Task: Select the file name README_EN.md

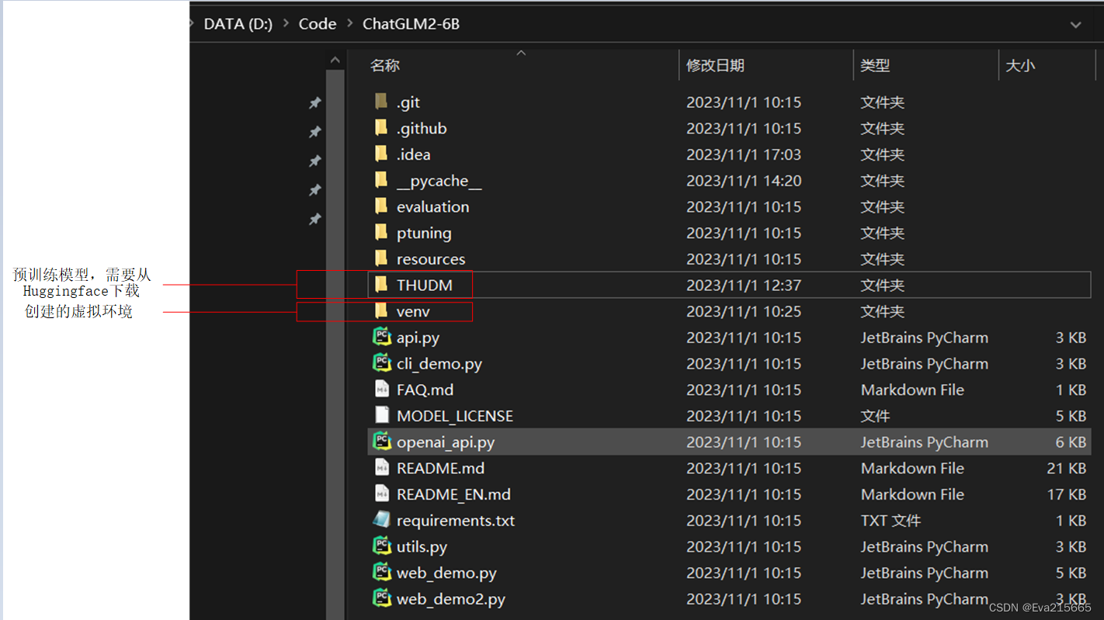Action: tap(453, 494)
